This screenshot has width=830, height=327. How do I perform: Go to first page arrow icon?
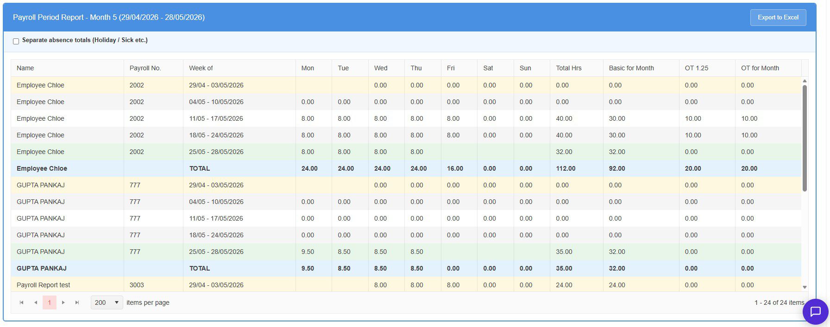coord(21,302)
